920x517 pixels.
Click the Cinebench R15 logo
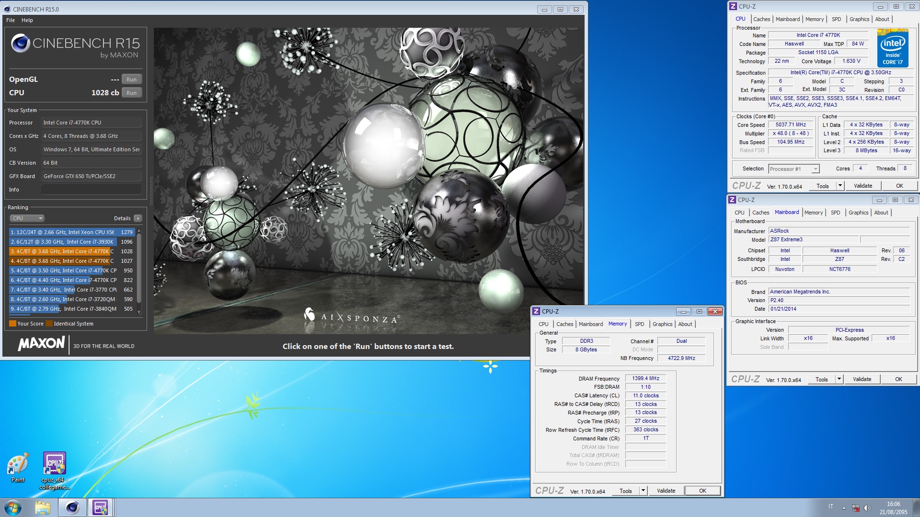coord(75,46)
